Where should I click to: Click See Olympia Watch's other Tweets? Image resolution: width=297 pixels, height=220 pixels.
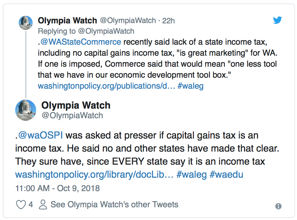tap(114, 205)
